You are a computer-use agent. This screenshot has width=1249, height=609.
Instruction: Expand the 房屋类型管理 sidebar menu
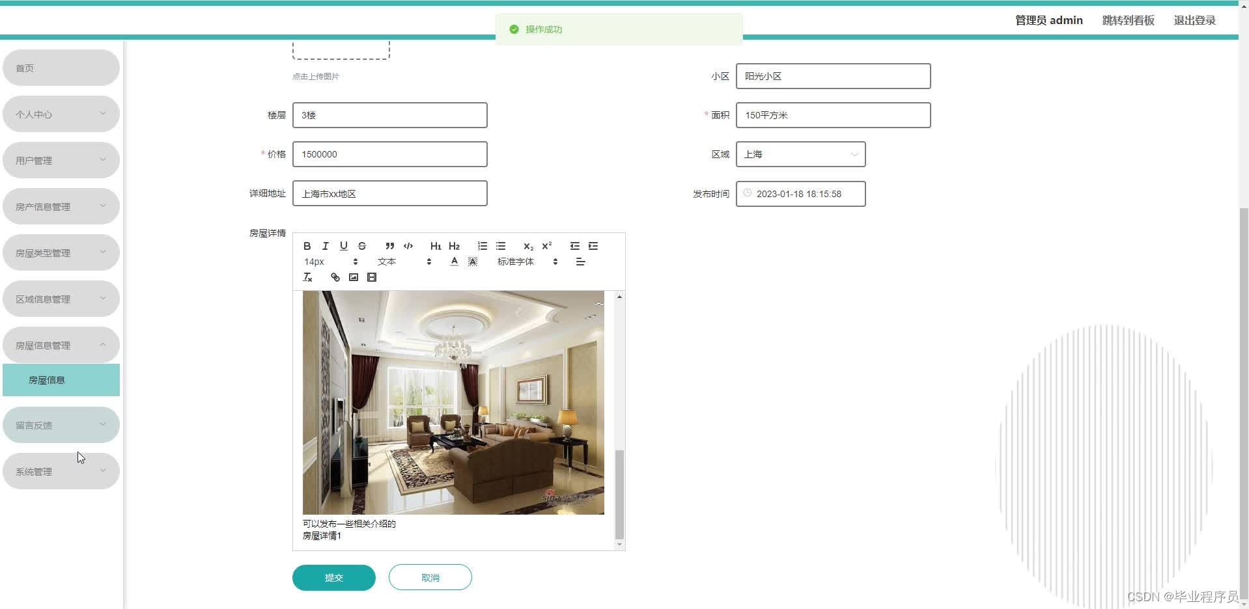tap(61, 252)
